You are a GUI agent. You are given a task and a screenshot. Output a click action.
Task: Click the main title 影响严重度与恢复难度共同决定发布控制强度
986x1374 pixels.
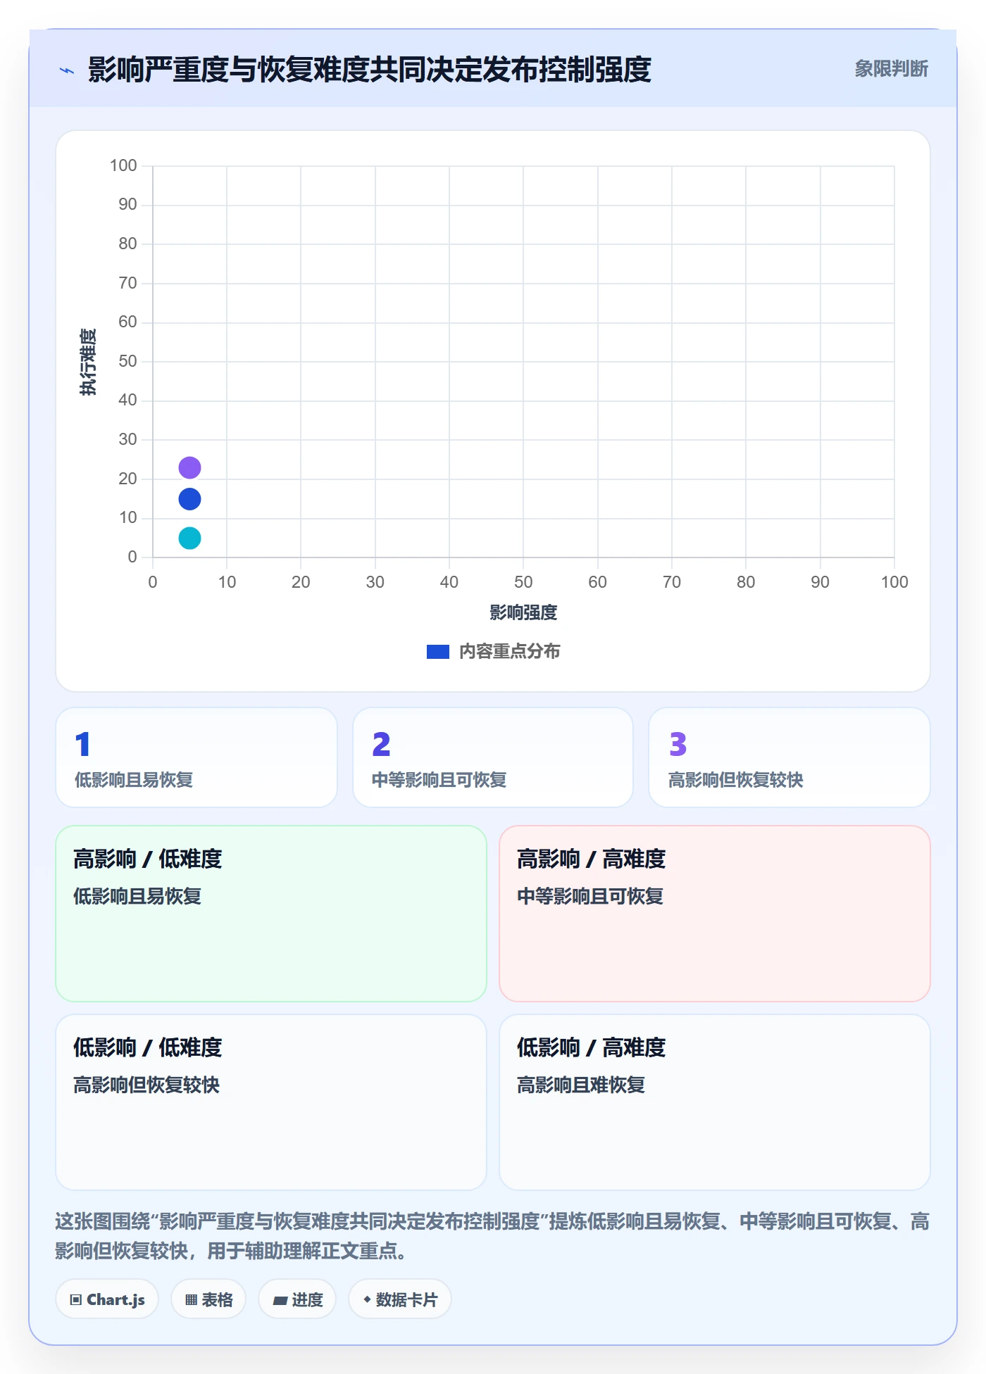click(370, 70)
